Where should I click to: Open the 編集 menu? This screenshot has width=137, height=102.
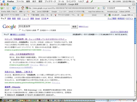[28, 1]
